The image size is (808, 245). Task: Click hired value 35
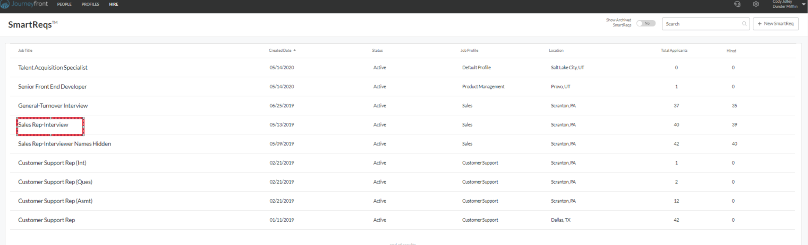pyautogui.click(x=734, y=106)
